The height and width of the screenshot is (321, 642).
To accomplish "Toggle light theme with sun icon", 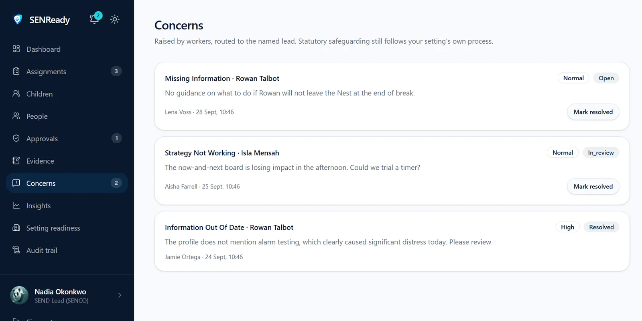I will pos(115,19).
